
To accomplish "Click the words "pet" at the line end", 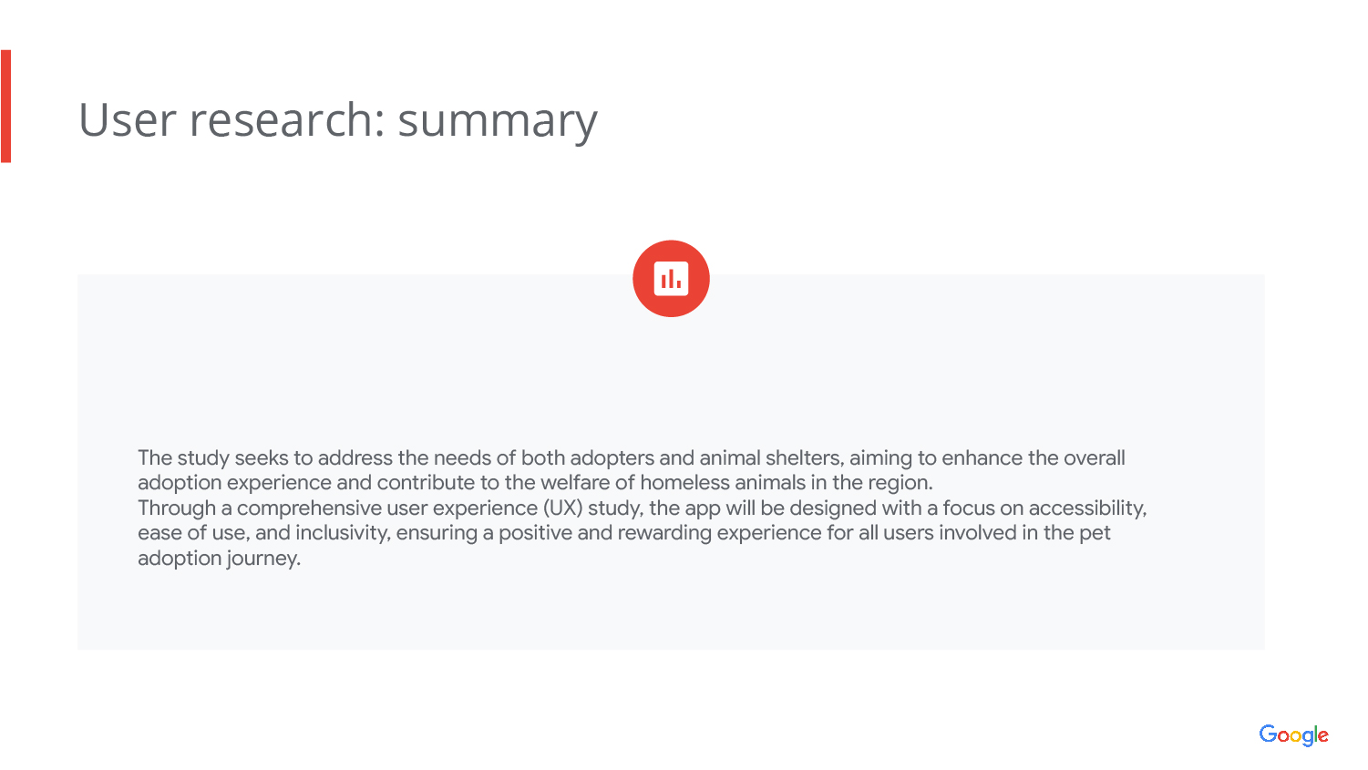I will 1095,533.
